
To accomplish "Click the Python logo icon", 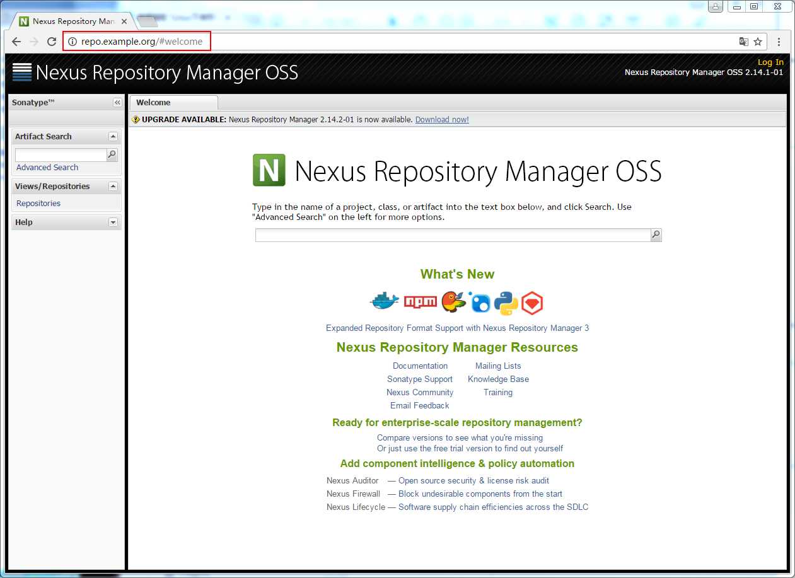I will (x=506, y=303).
